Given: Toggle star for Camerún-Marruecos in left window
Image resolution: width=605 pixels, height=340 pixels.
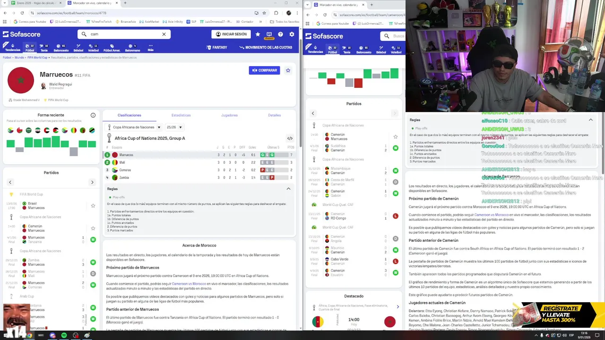Looking at the screenshot, I should (x=93, y=228).
